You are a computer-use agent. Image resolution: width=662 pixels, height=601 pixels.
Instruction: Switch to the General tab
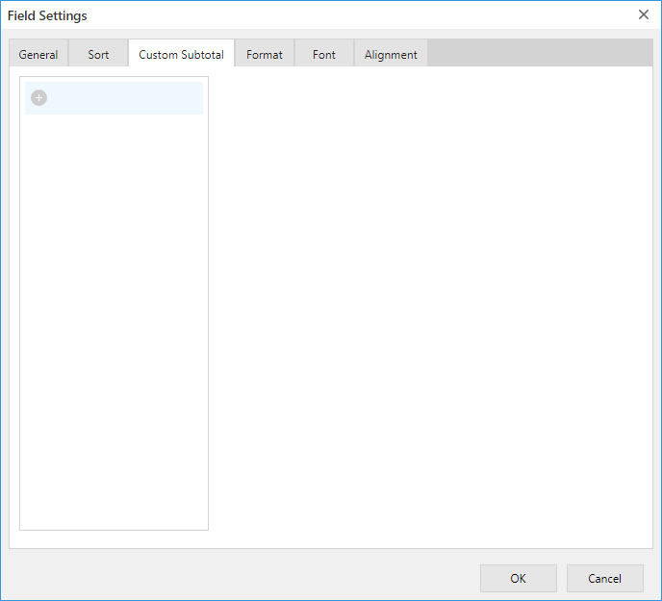38,54
